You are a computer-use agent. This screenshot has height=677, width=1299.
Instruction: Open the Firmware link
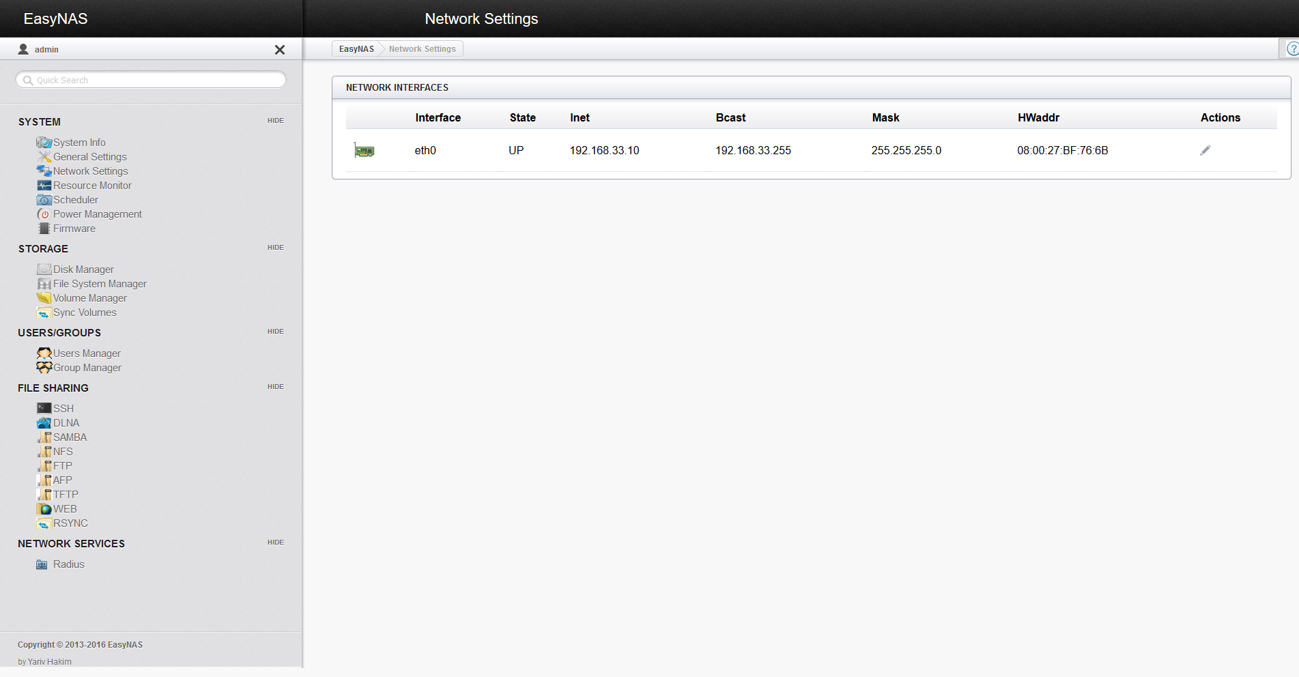[74, 229]
